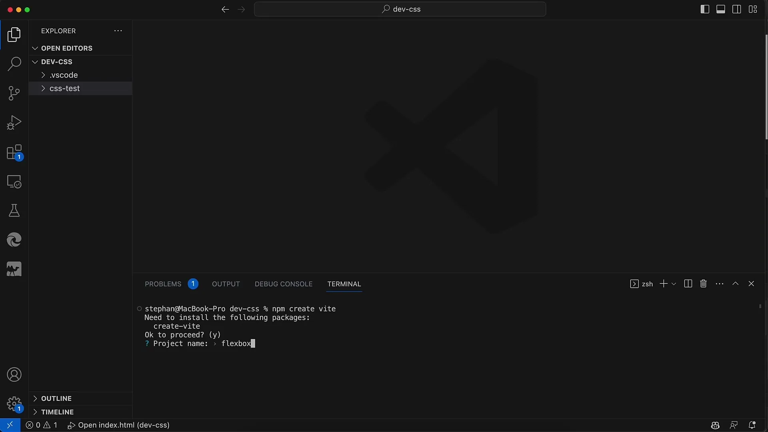Collapse the DEV-CSS folder section
Image resolution: width=768 pixels, height=432 pixels.
point(80,62)
